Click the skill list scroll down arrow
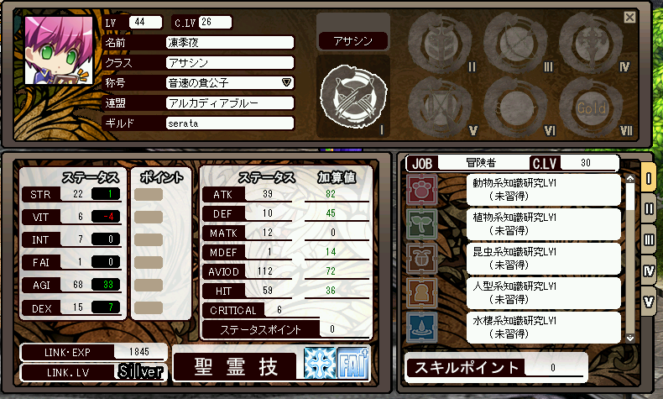The image size is (663, 399). tap(630, 338)
